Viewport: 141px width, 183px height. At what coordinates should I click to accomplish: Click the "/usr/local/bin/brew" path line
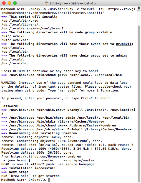pyautogui.click(x=20, y=21)
